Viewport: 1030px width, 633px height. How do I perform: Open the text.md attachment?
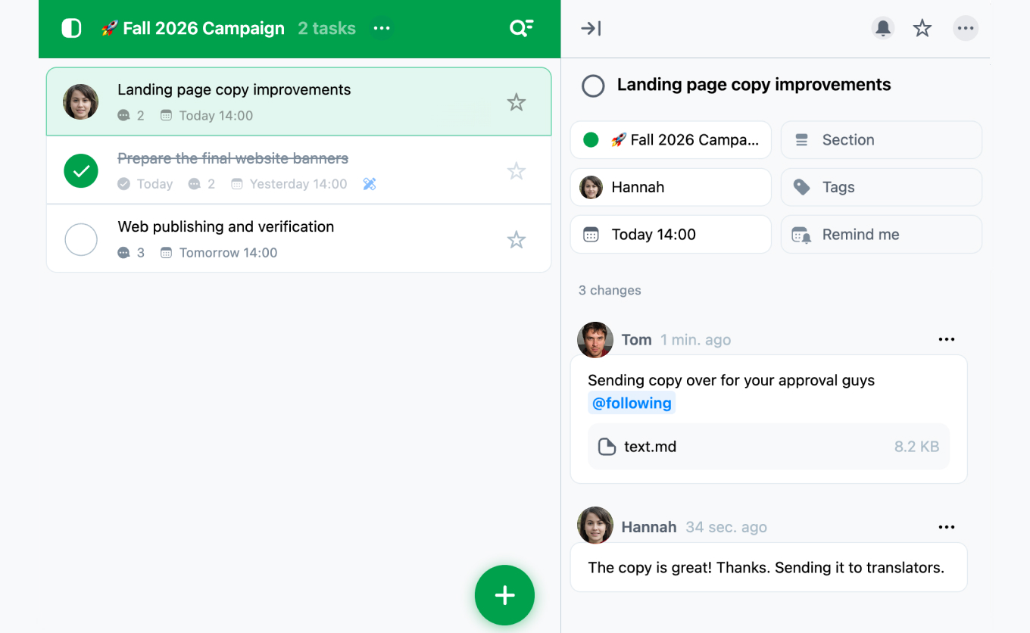[x=769, y=447]
